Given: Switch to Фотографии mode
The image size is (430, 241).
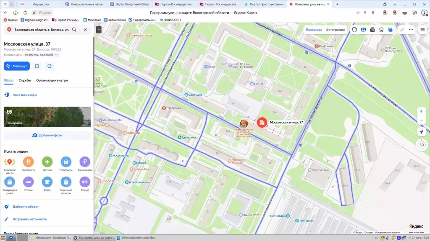Looking at the screenshot, I should point(335,30).
